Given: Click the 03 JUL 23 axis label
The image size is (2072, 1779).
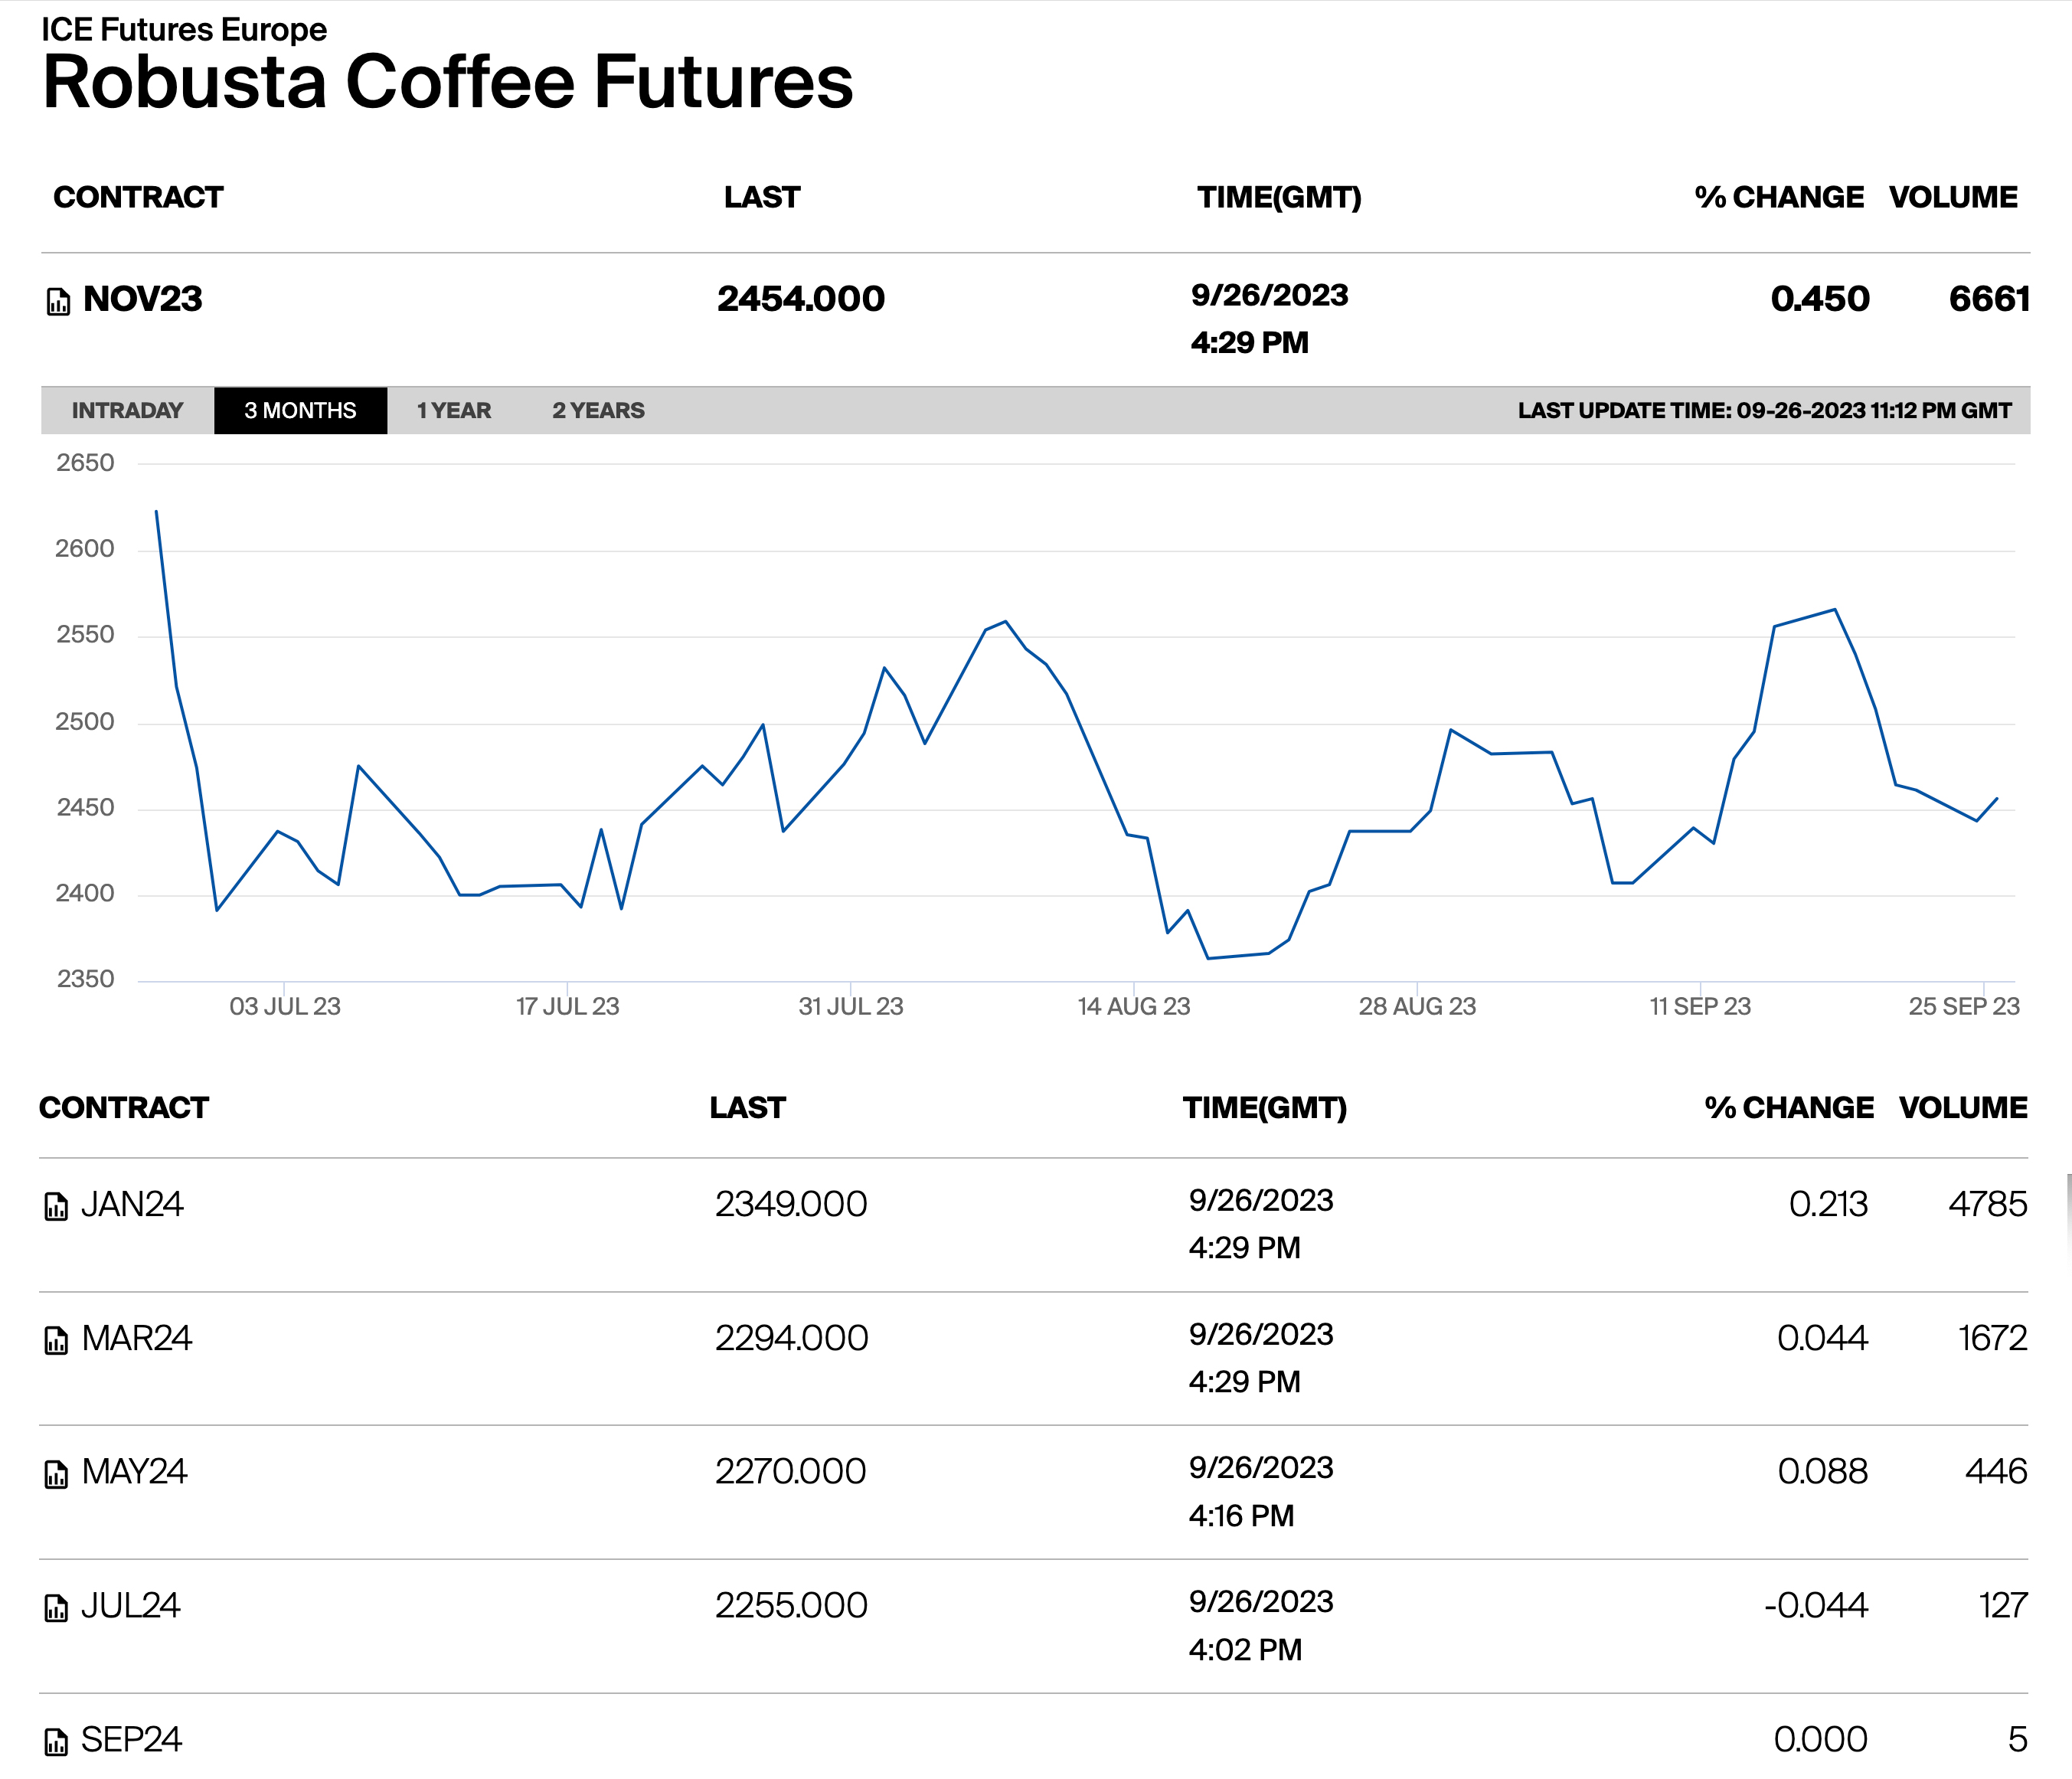Looking at the screenshot, I should 285,1007.
